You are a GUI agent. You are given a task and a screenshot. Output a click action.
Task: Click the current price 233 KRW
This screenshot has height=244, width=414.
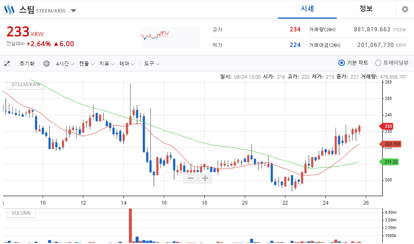tap(25, 32)
